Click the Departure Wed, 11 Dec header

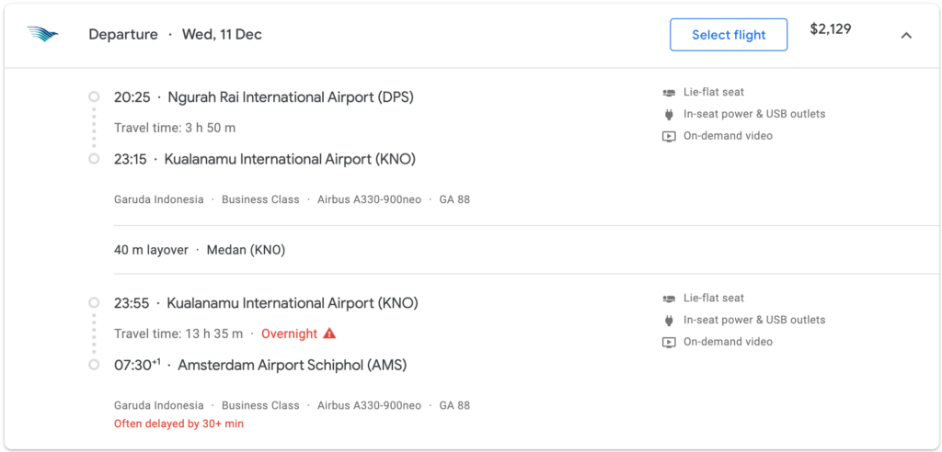(176, 35)
